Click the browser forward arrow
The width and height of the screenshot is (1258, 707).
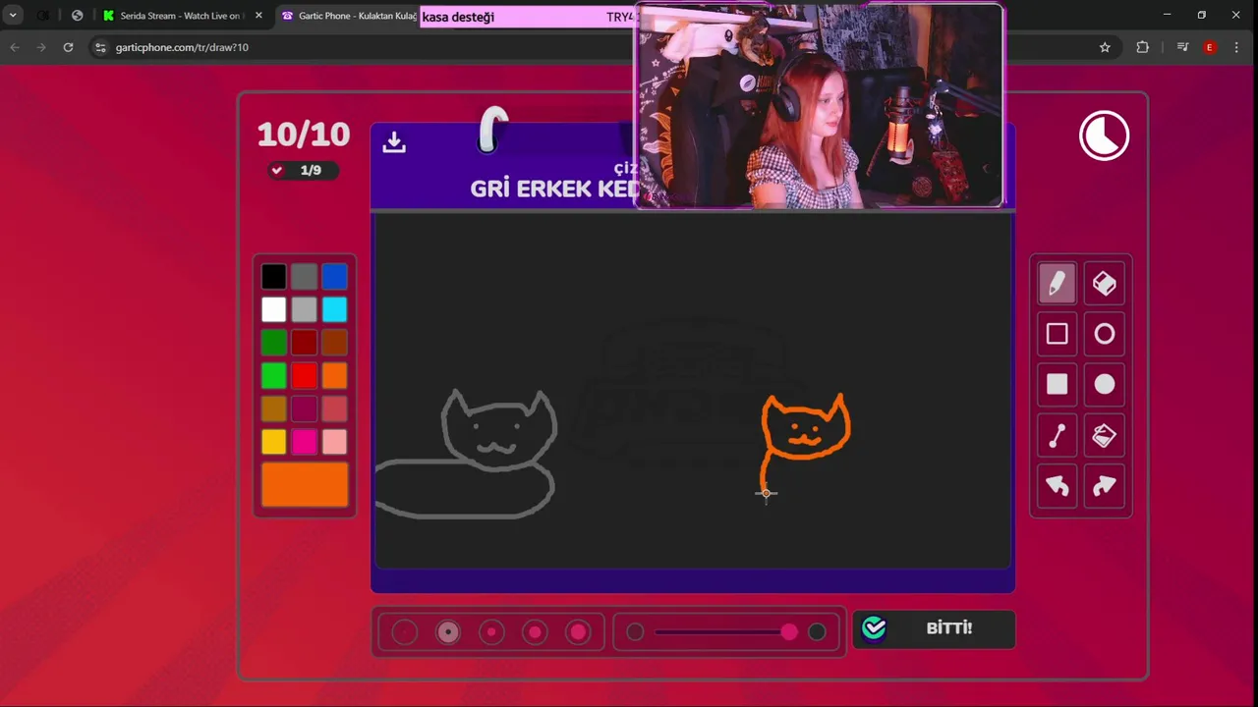pyautogui.click(x=41, y=47)
